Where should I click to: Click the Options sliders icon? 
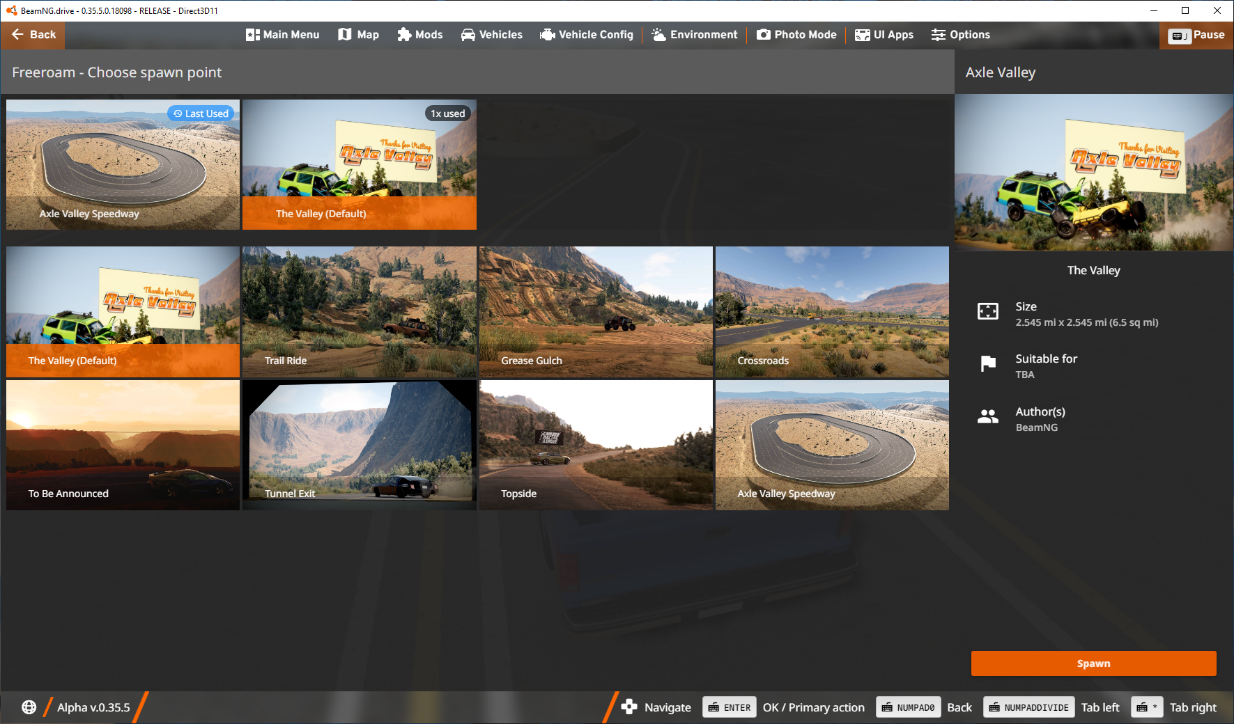tap(939, 35)
